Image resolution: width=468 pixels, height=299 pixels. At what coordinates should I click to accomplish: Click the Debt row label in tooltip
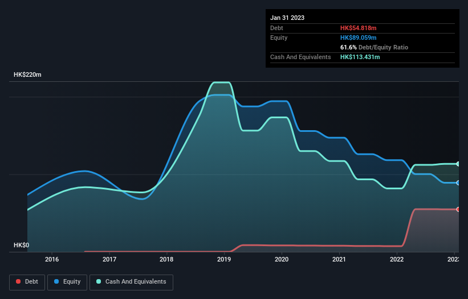coord(276,28)
